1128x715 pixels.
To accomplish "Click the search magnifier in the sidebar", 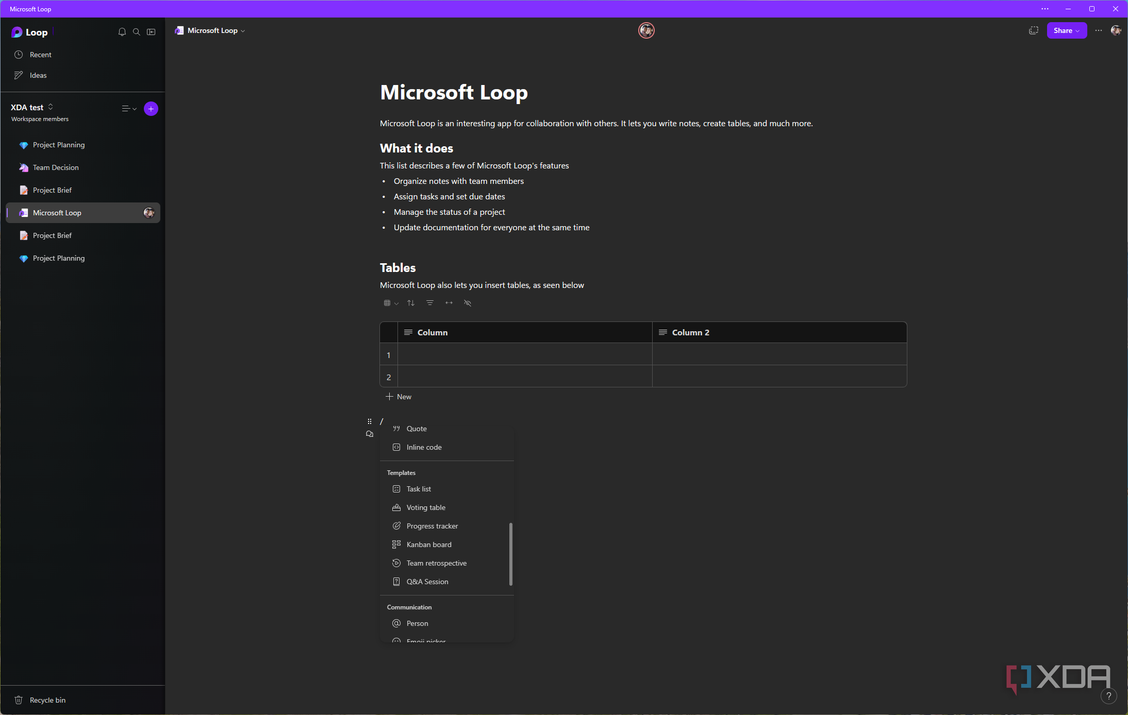I will 137,32.
